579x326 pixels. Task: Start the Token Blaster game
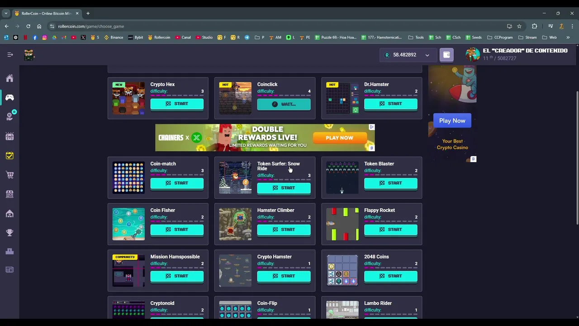(x=391, y=183)
